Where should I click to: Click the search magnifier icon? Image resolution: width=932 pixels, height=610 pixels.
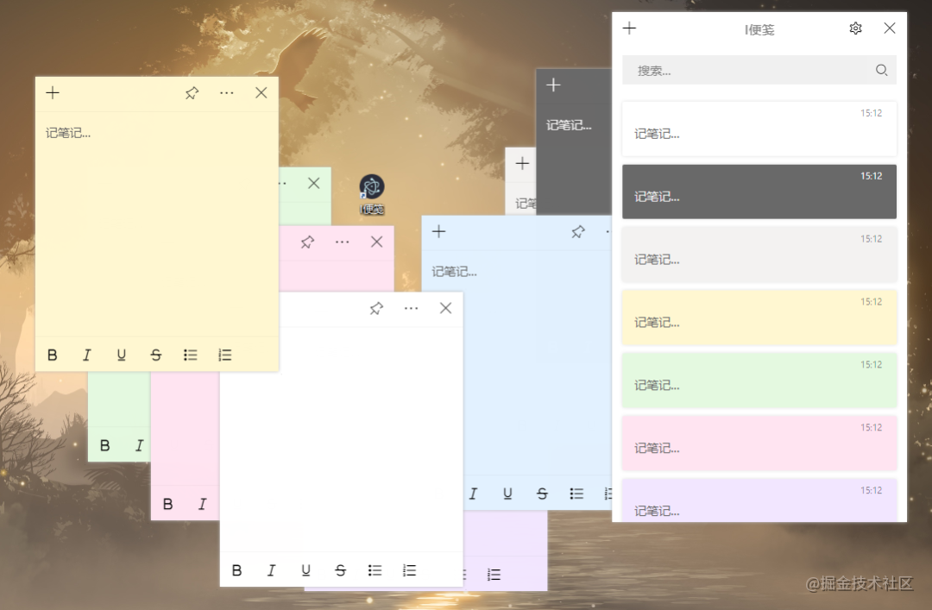881,70
